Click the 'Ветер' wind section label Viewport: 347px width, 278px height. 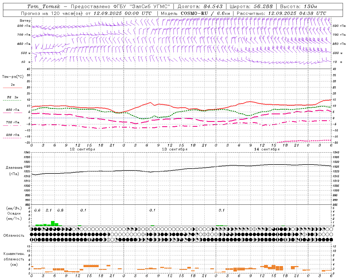coord(25,21)
